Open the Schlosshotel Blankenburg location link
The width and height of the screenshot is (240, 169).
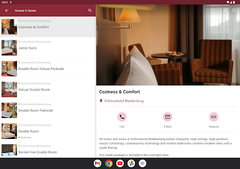point(124,101)
